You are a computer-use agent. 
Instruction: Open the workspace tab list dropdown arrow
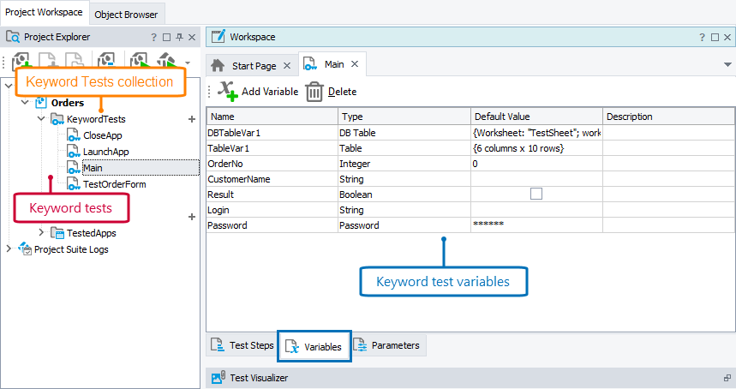click(727, 65)
